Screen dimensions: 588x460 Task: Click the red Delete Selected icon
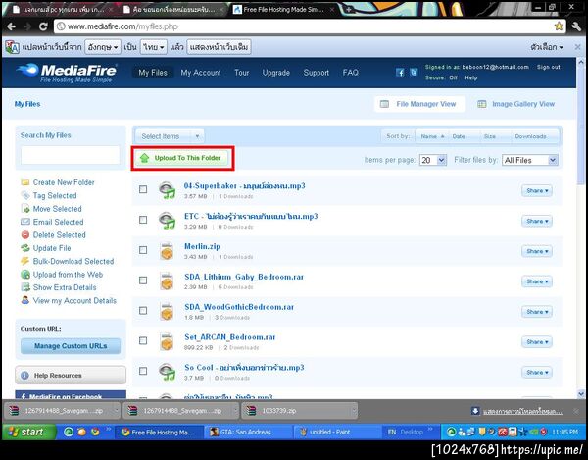coord(25,234)
